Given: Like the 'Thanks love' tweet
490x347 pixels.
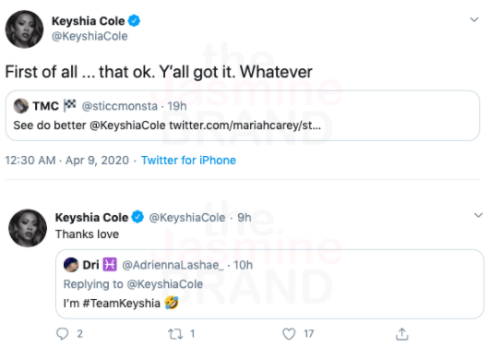Looking at the screenshot, I should (x=289, y=334).
